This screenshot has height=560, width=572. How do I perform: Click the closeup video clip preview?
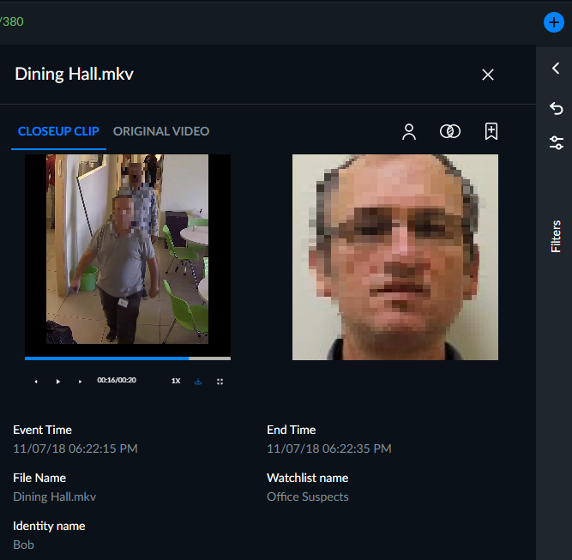coord(128,254)
